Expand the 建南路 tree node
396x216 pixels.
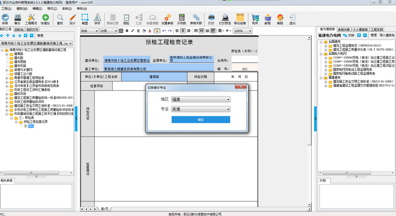coord(7,54)
